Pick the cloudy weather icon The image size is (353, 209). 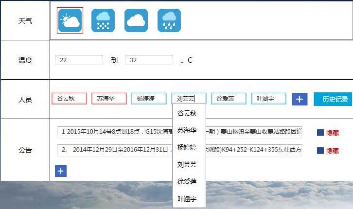point(136,21)
